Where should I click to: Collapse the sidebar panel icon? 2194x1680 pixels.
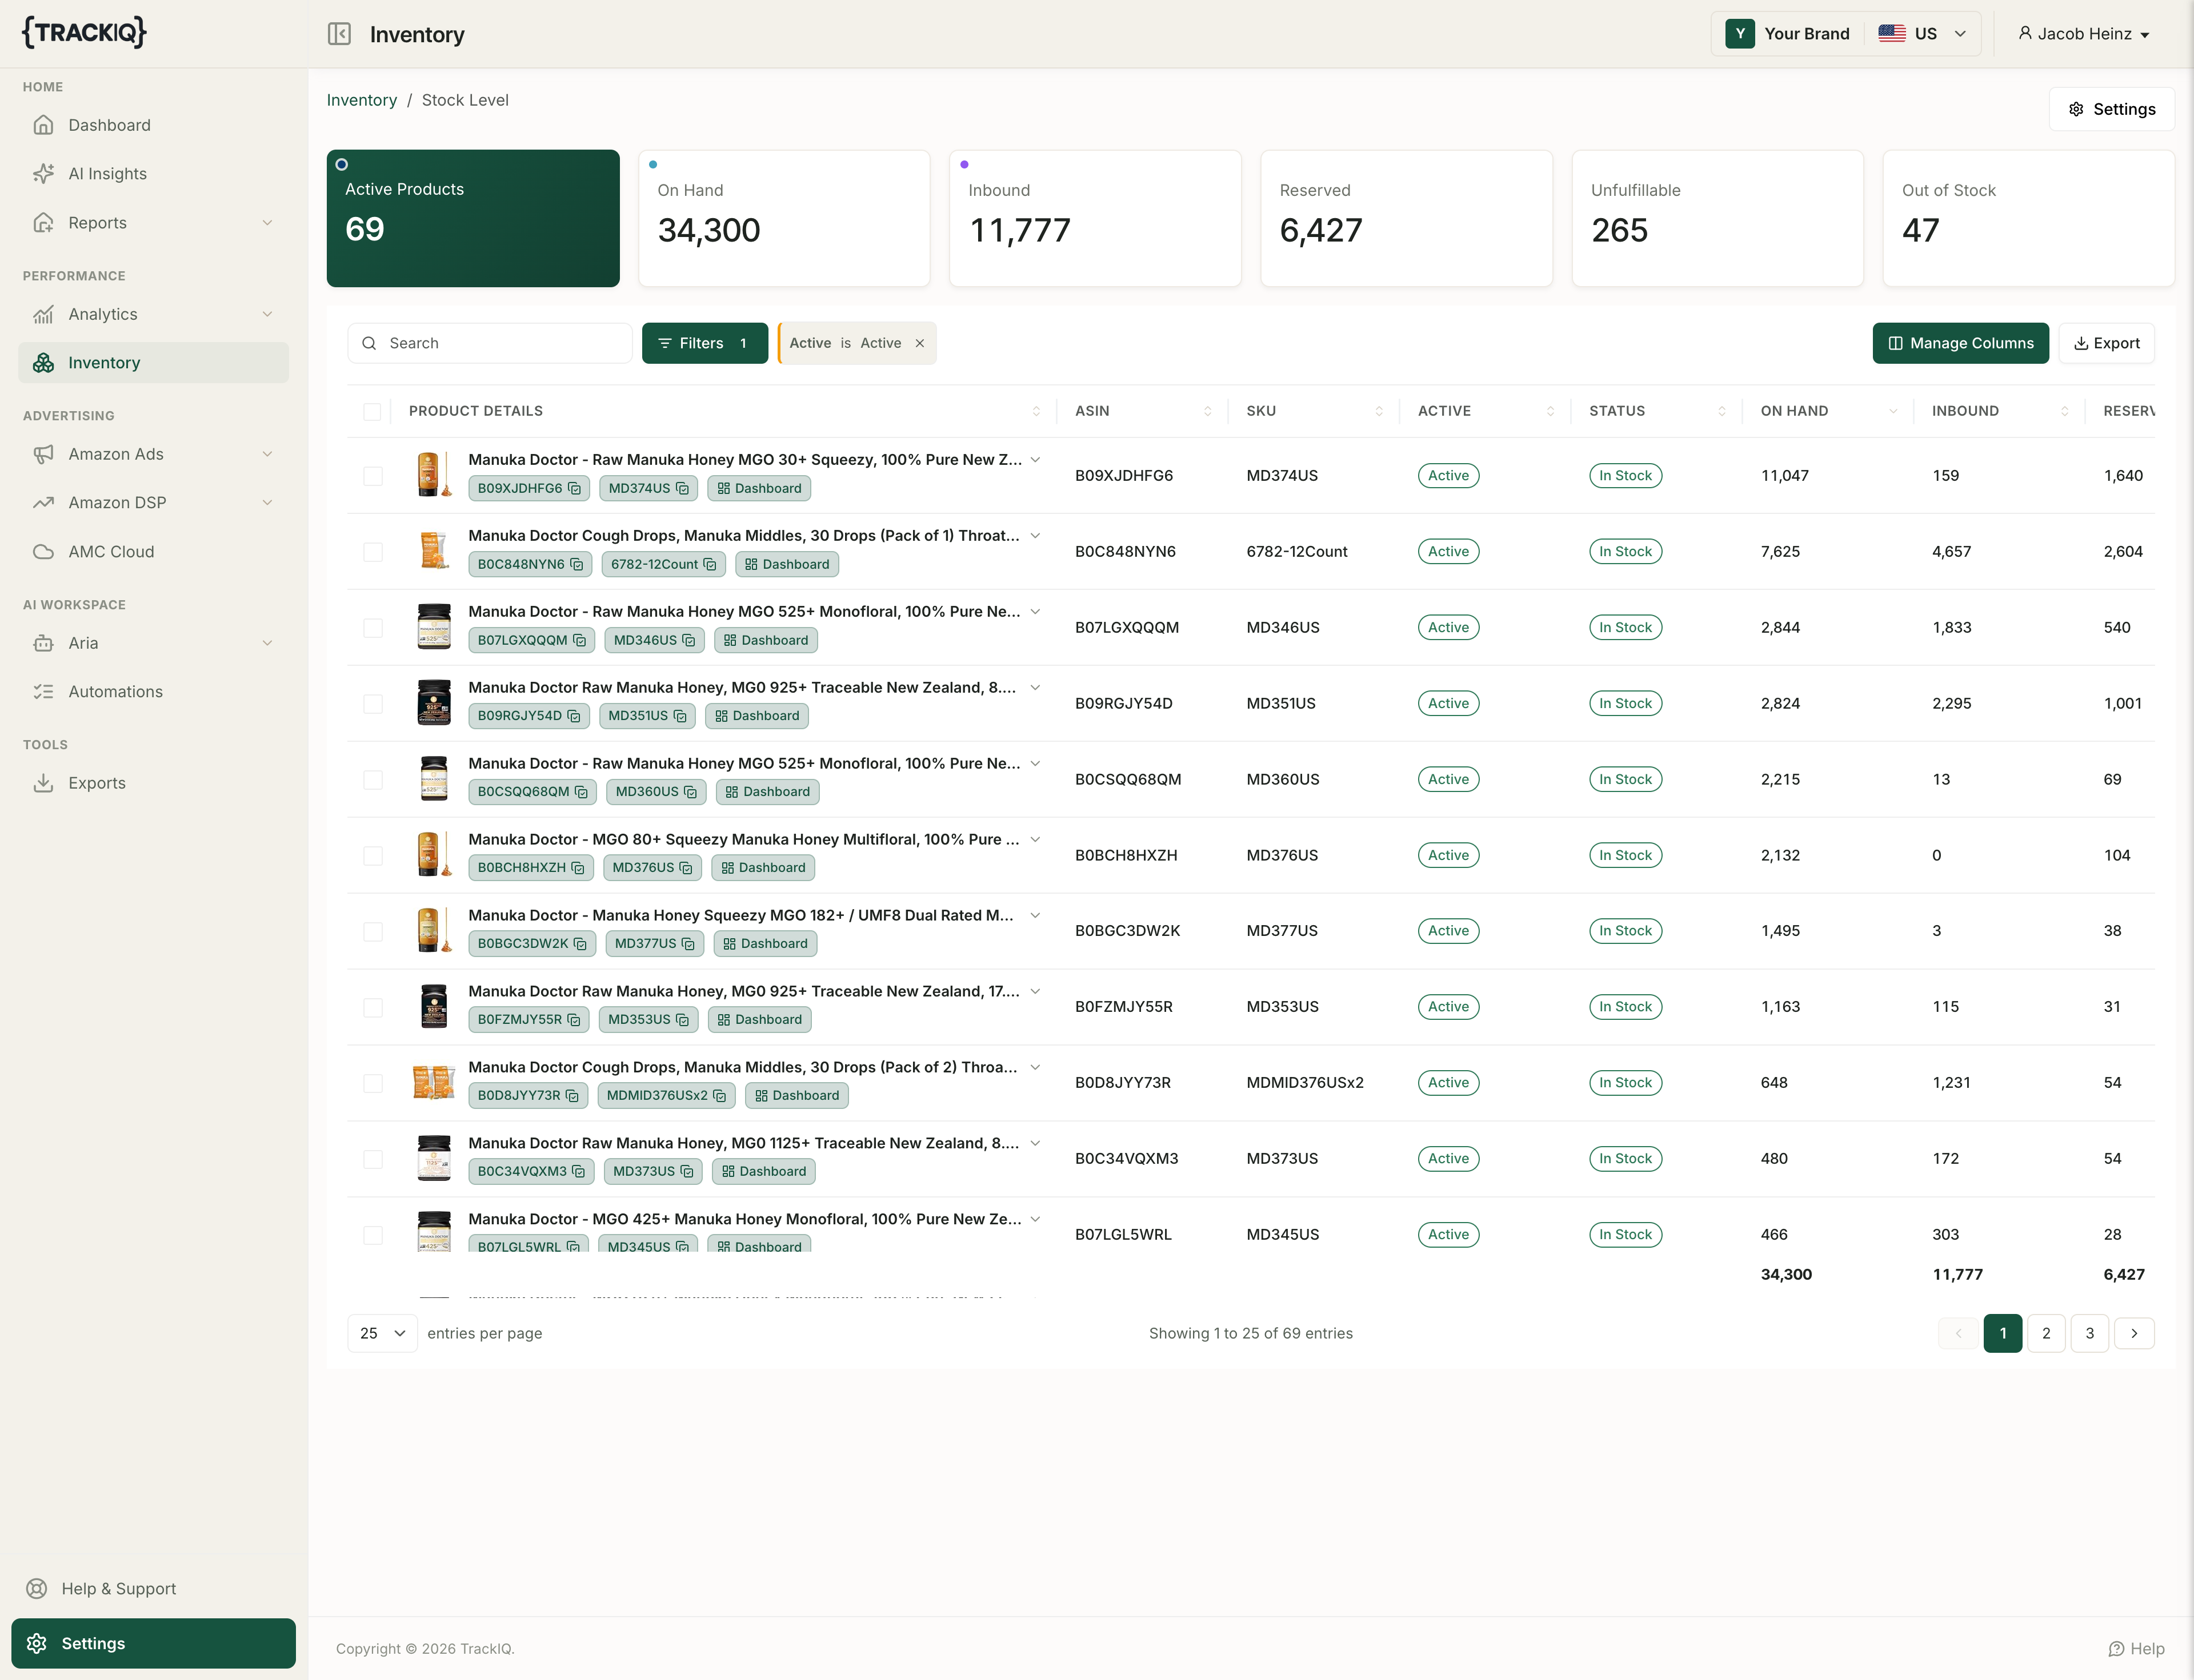click(339, 34)
